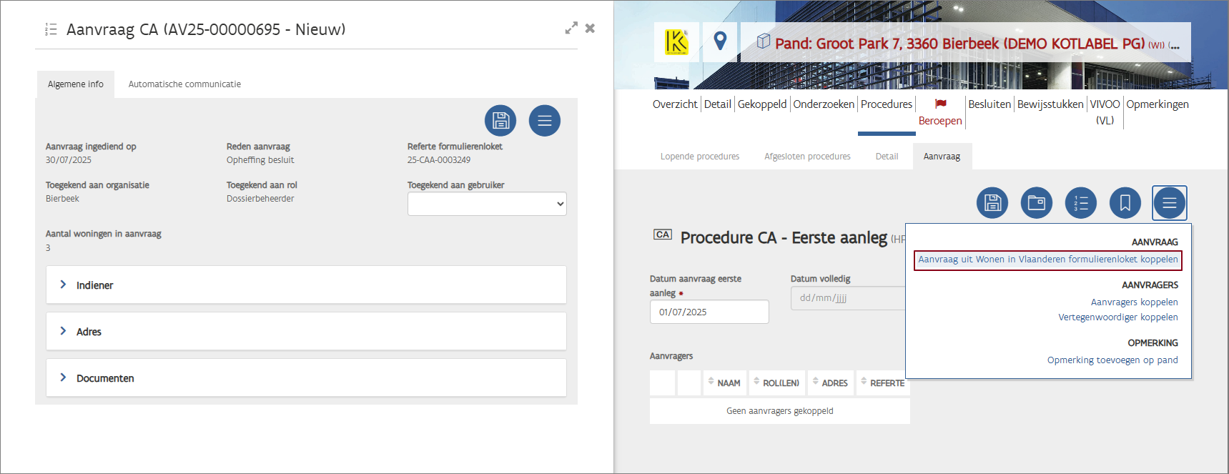
Task: Click the Datum aanvraag eerste aanleg field
Action: tap(709, 312)
